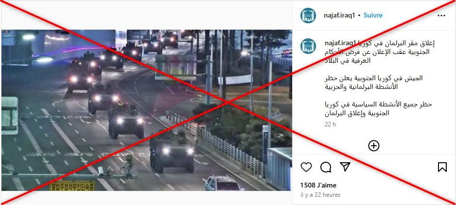Open najaf.iraq1 username in caption

click(x=340, y=44)
